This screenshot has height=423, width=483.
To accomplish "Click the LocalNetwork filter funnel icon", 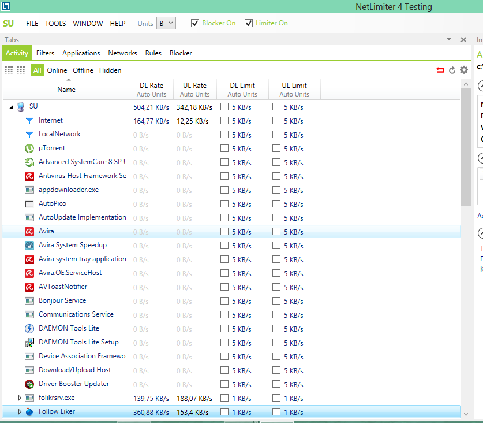I will [x=29, y=135].
